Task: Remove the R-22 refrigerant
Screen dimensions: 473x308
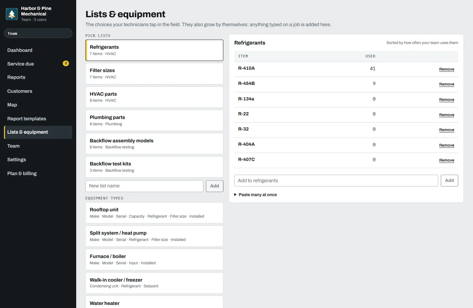Action: (447, 115)
